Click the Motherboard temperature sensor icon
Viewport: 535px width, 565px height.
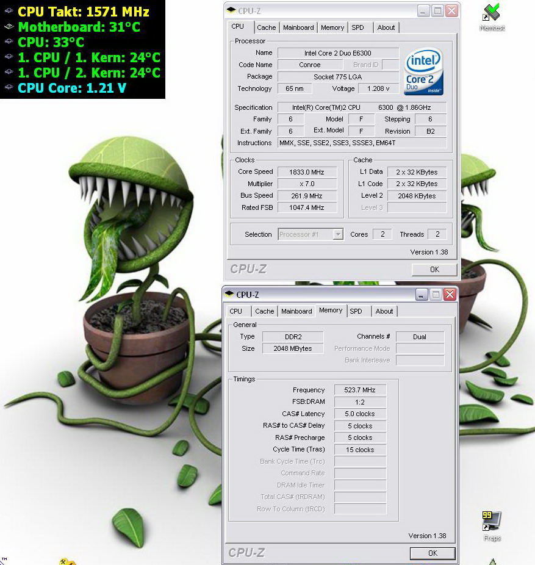pyautogui.click(x=9, y=27)
